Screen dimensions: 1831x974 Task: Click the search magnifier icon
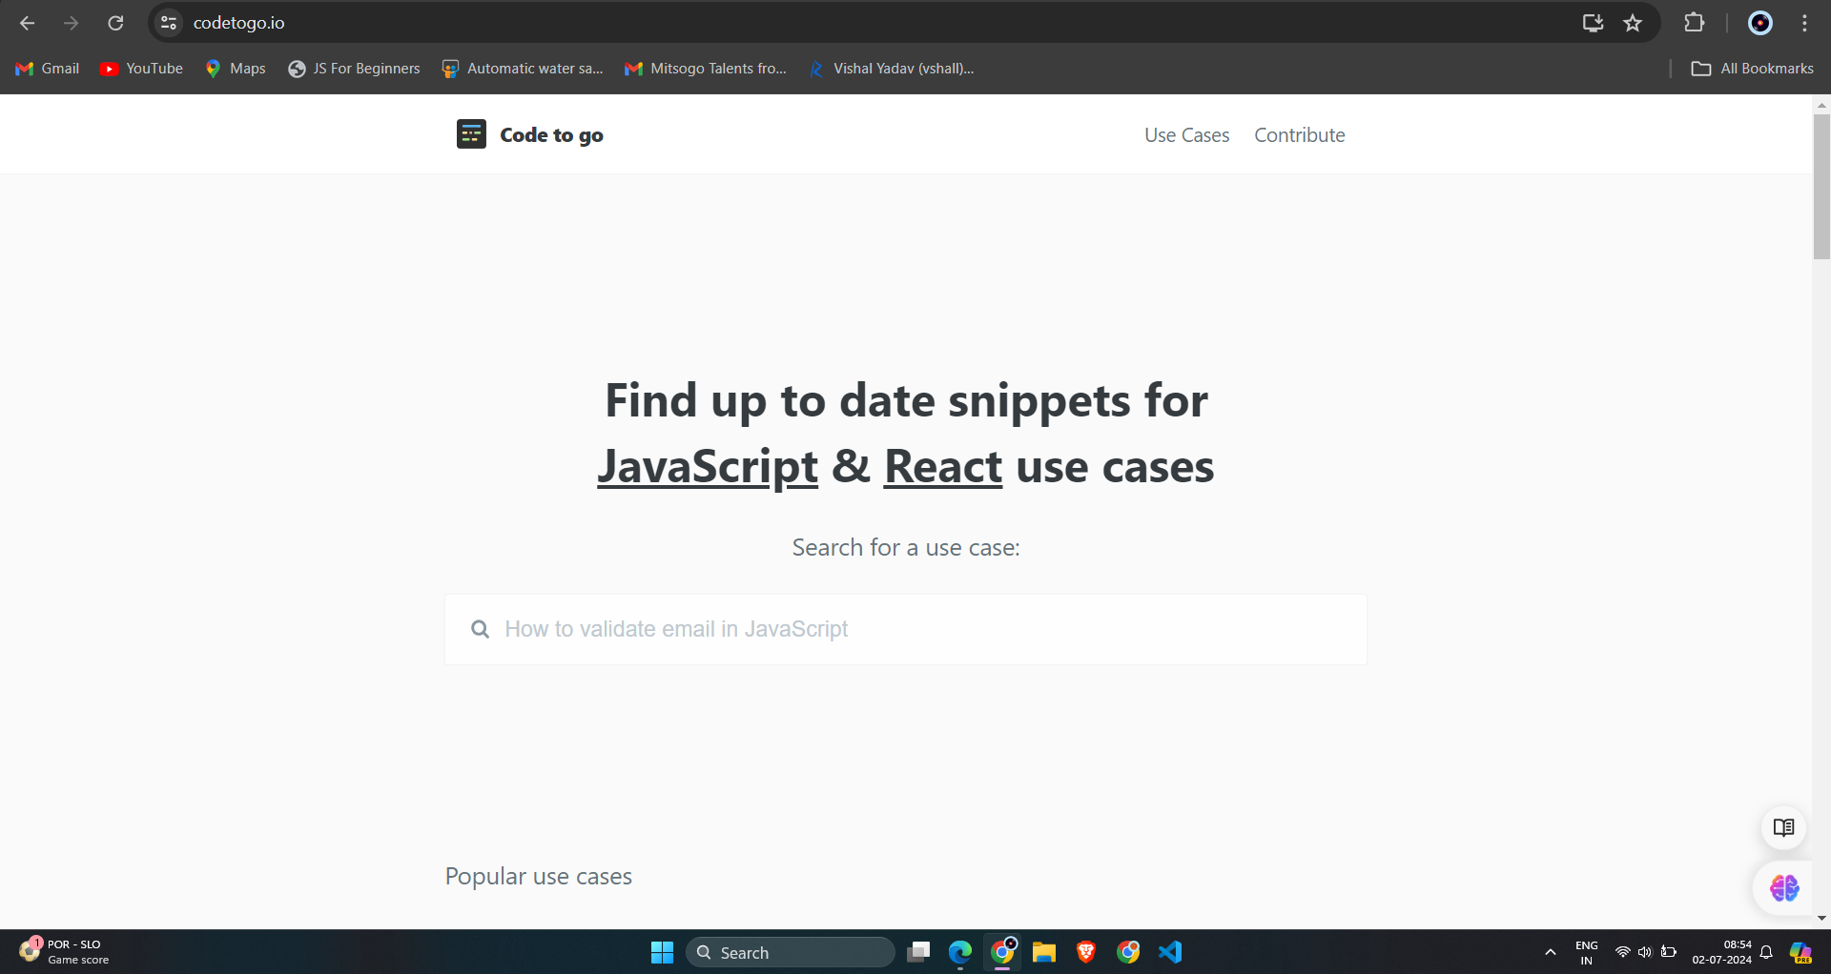pos(481,629)
